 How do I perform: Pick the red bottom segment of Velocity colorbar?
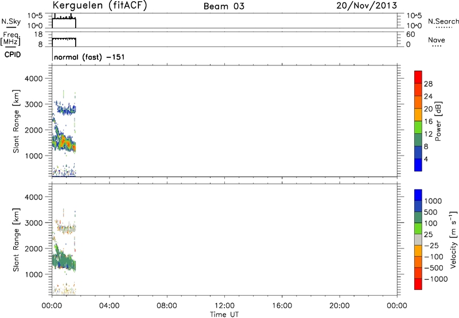pos(418,284)
